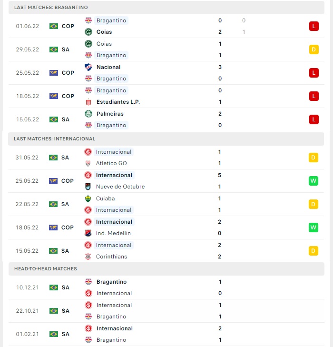This screenshot has height=347, width=333.
Task: Click the Goias green crest in 01.06.22 match
Action: coord(88,32)
